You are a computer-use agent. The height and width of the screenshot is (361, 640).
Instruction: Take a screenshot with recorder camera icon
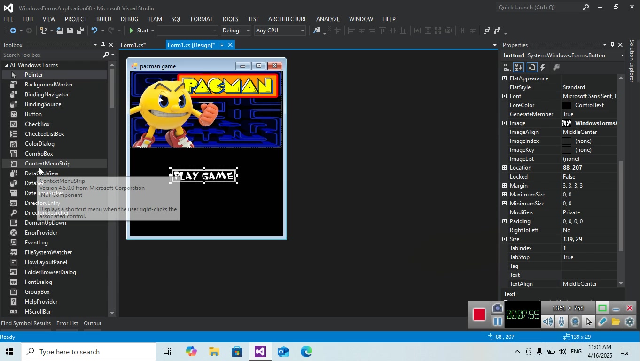tap(497, 308)
